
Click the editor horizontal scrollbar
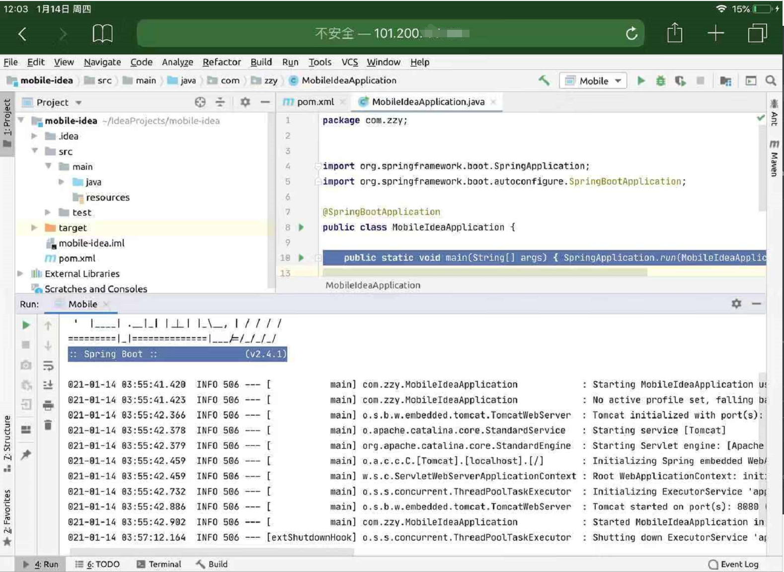485,272
